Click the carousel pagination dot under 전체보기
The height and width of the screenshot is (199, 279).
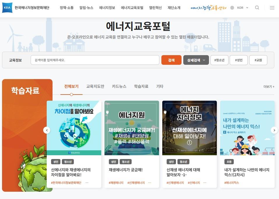(72, 94)
